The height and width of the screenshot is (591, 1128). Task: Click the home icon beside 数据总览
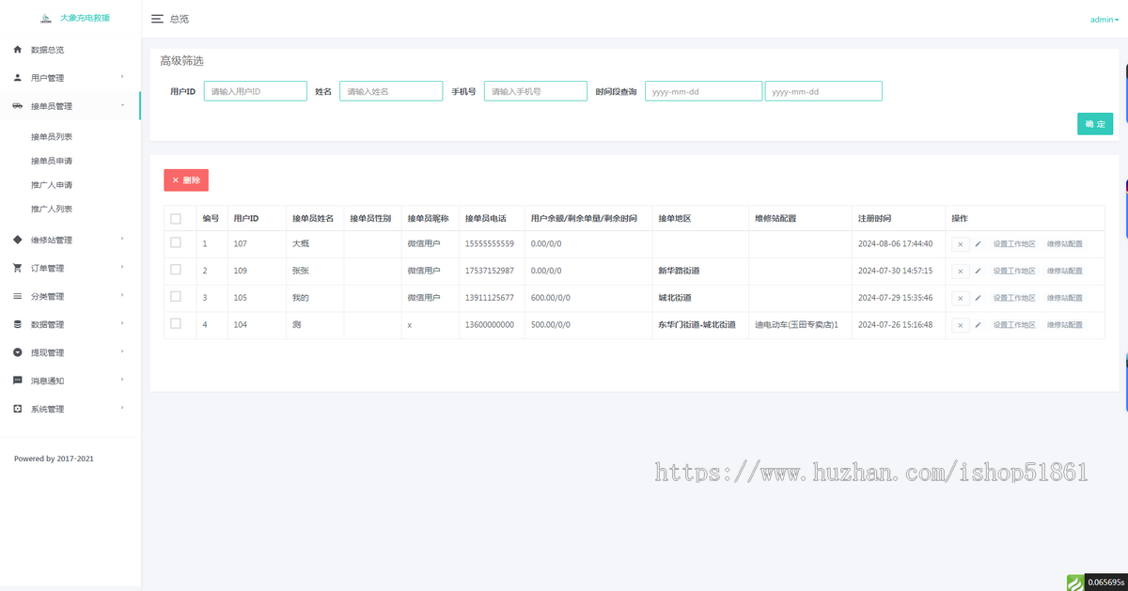(x=18, y=49)
